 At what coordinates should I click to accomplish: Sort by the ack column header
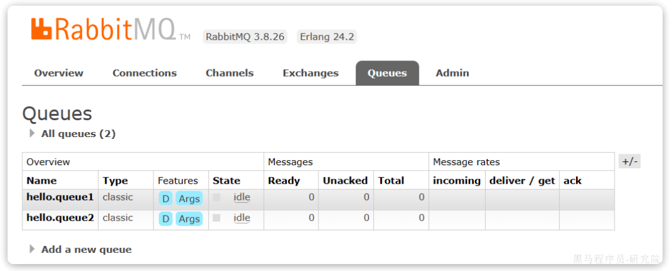tap(572, 181)
